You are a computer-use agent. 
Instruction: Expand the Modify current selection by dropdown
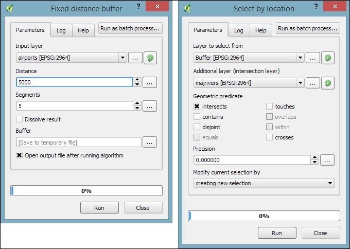tap(329, 183)
